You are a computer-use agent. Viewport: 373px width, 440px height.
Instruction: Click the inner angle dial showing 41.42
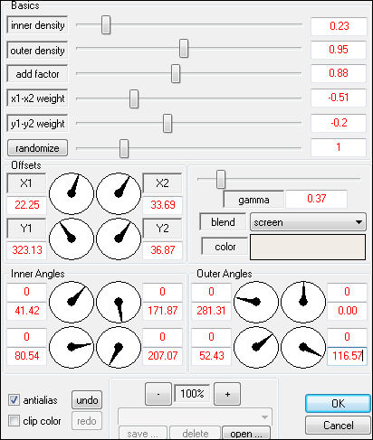72,302
